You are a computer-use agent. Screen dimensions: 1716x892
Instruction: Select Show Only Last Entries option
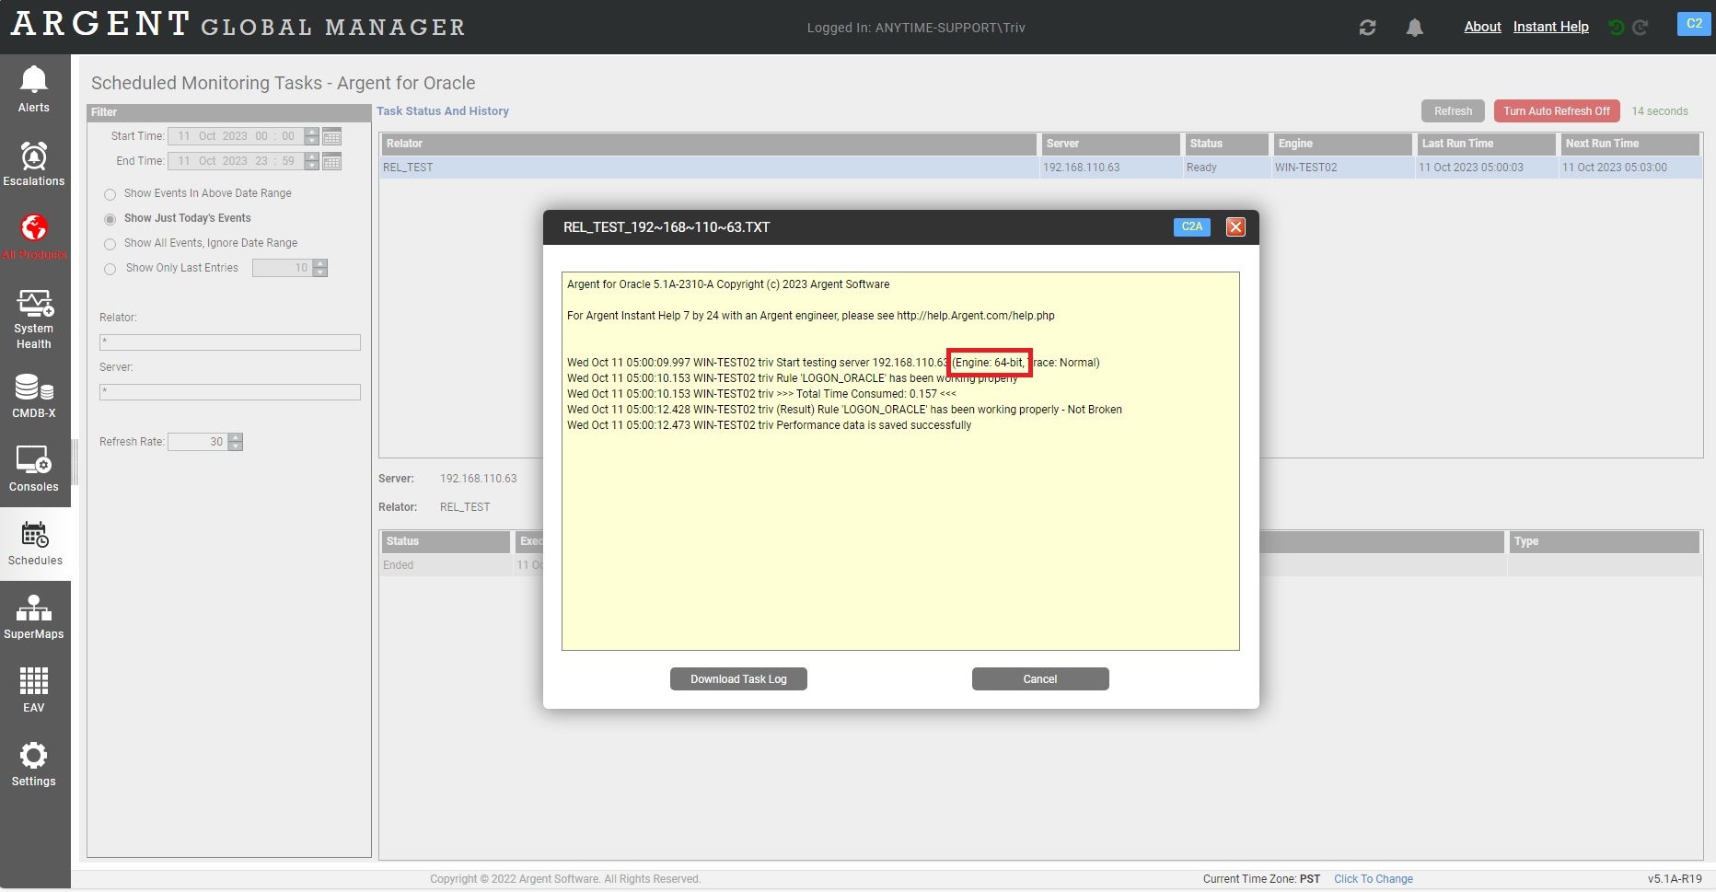pyautogui.click(x=110, y=269)
